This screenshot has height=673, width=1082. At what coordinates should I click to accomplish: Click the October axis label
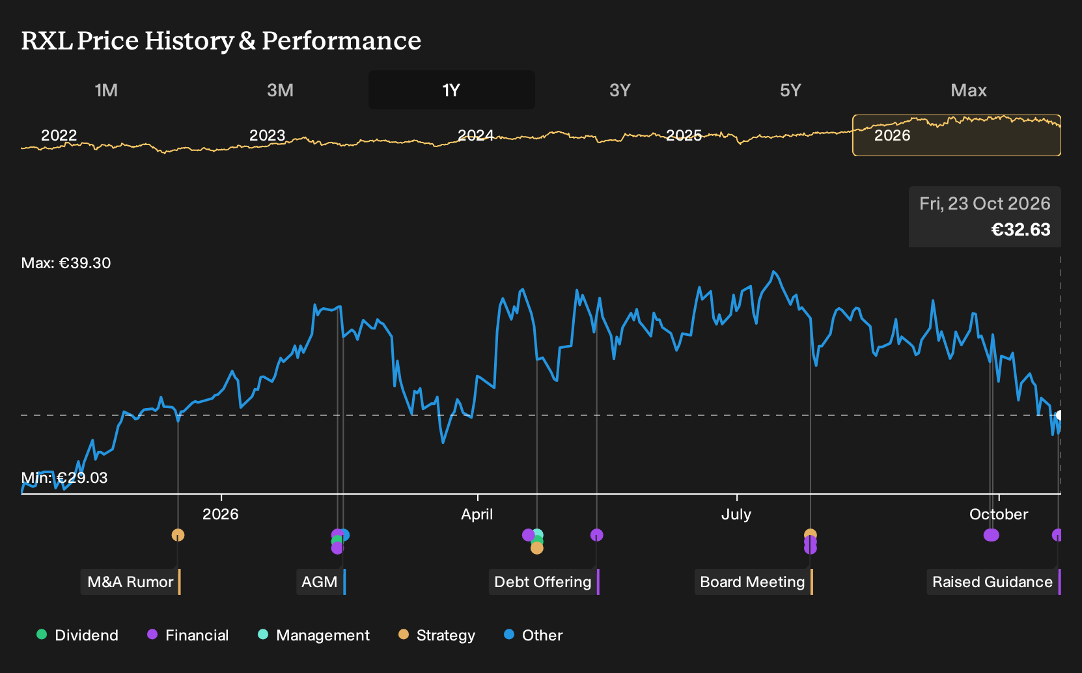[x=999, y=514]
